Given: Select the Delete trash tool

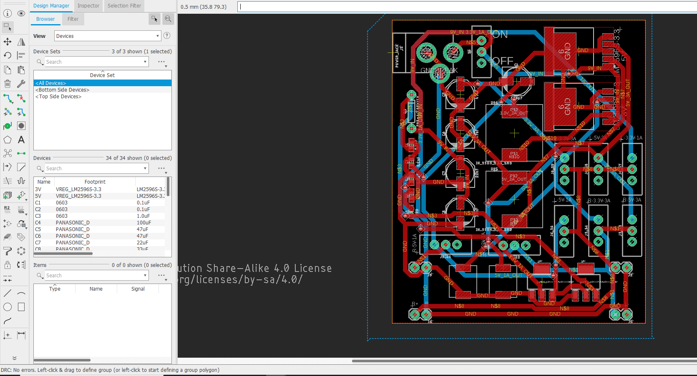Looking at the screenshot, I should 7,84.
